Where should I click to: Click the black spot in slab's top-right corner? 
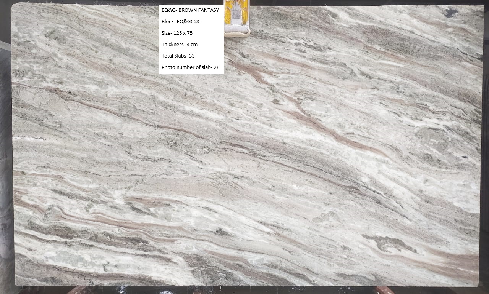tap(451, 13)
